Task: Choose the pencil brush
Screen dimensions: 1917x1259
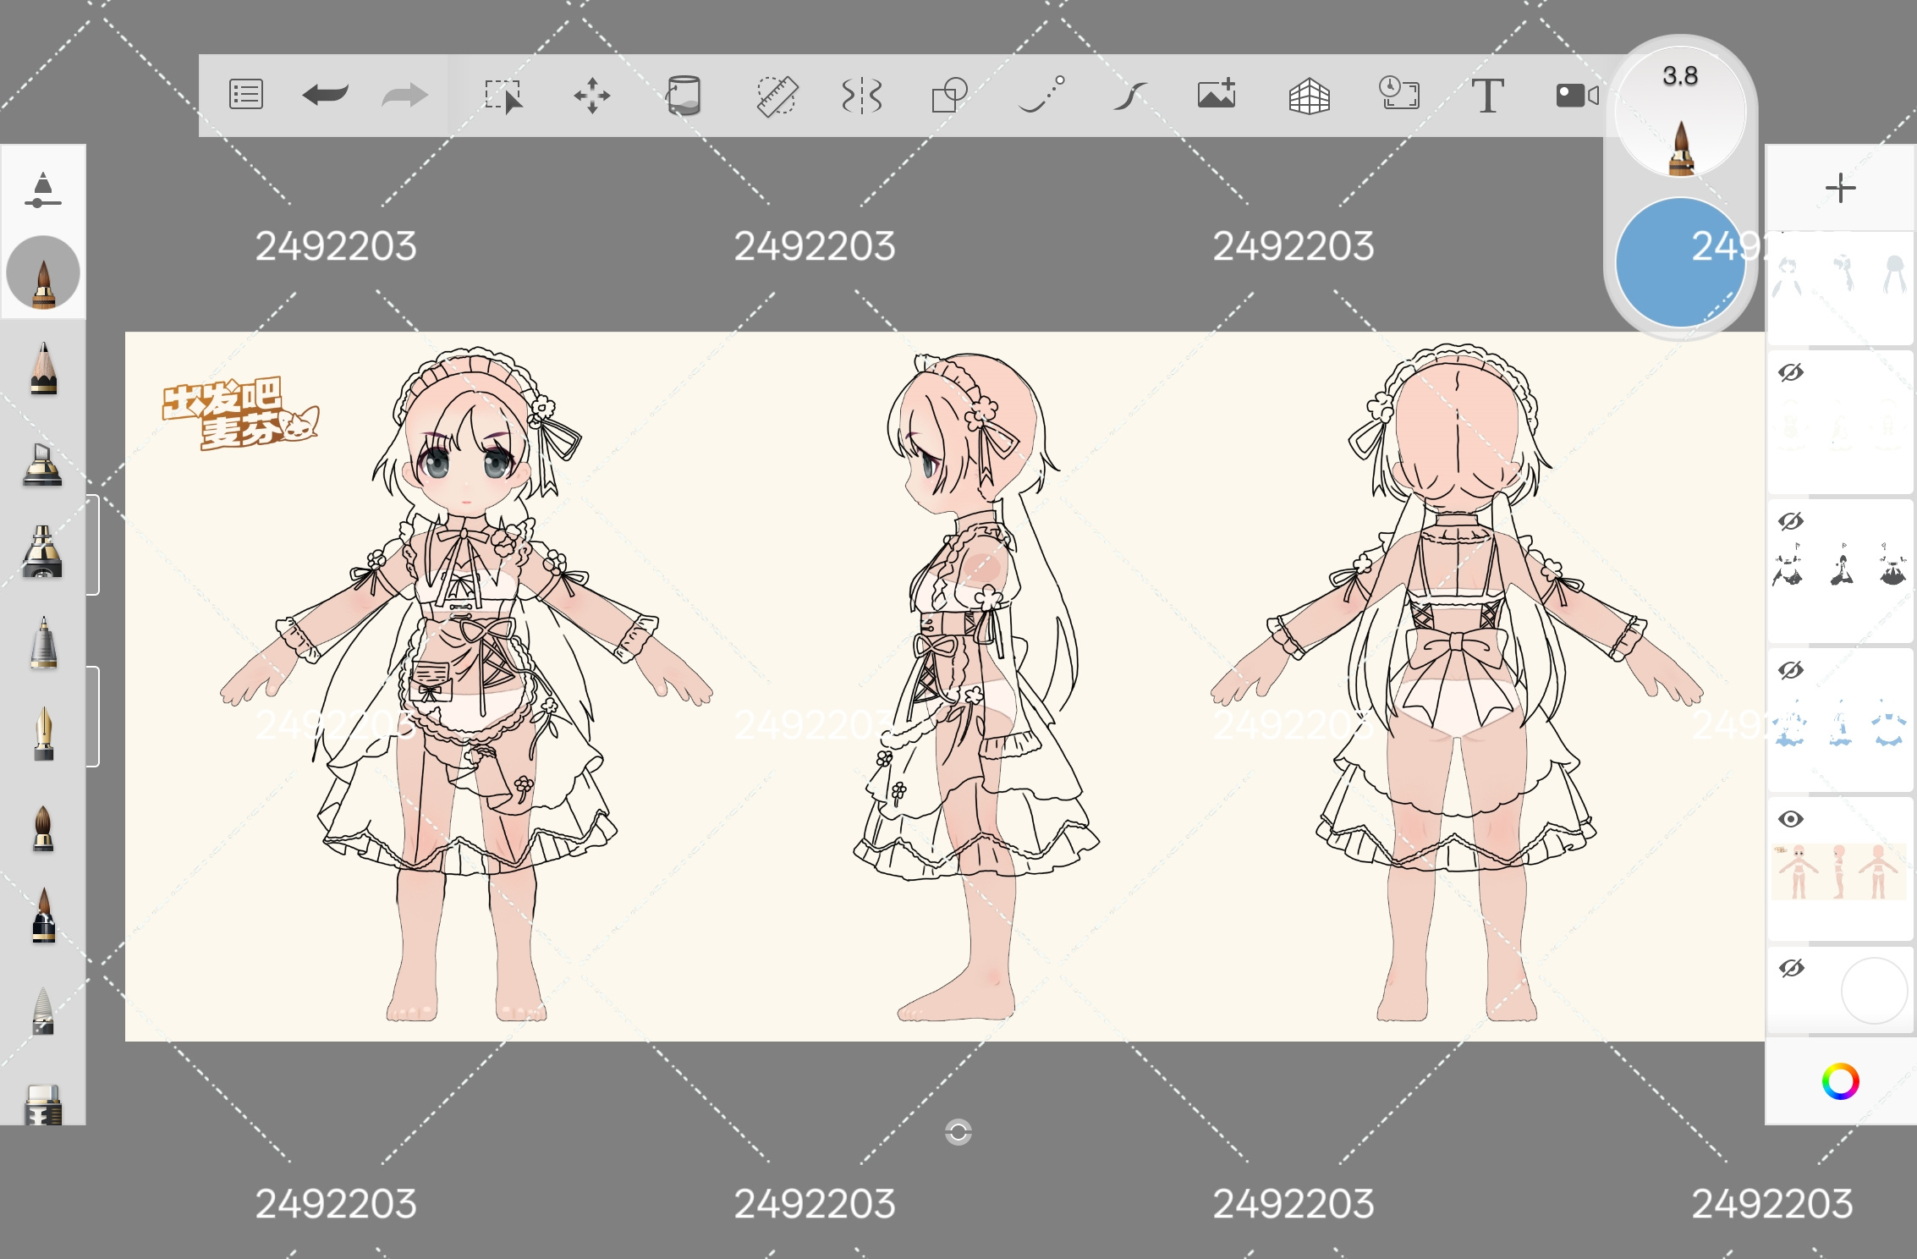Action: [x=43, y=368]
